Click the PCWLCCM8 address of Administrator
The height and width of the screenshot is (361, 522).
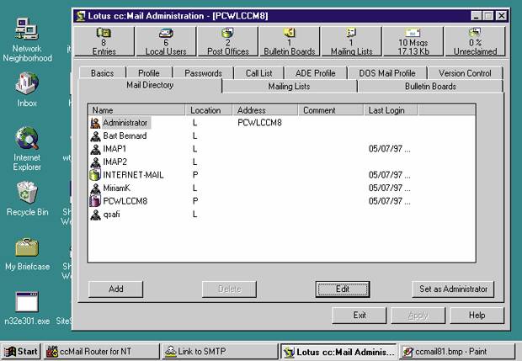pos(259,123)
